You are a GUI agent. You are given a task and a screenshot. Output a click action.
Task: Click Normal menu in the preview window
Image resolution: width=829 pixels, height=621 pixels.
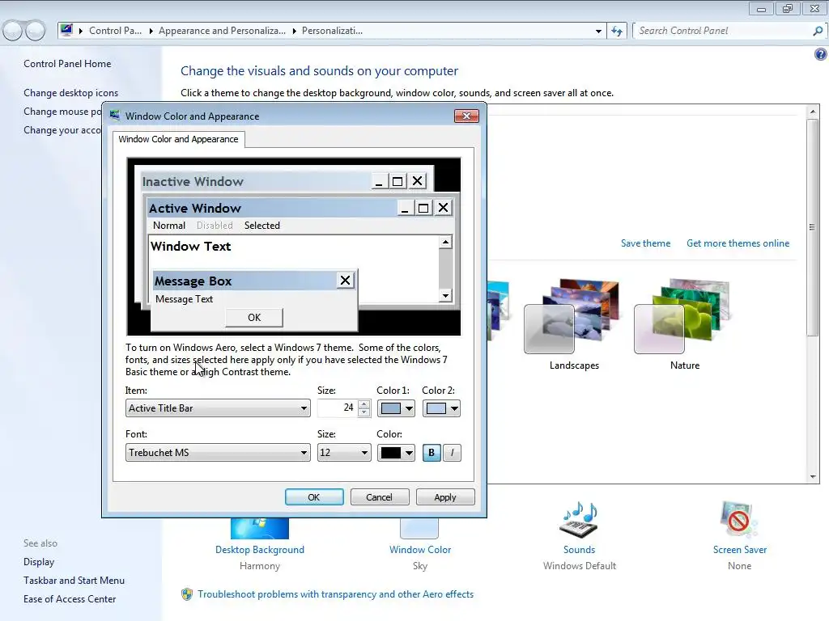click(169, 226)
